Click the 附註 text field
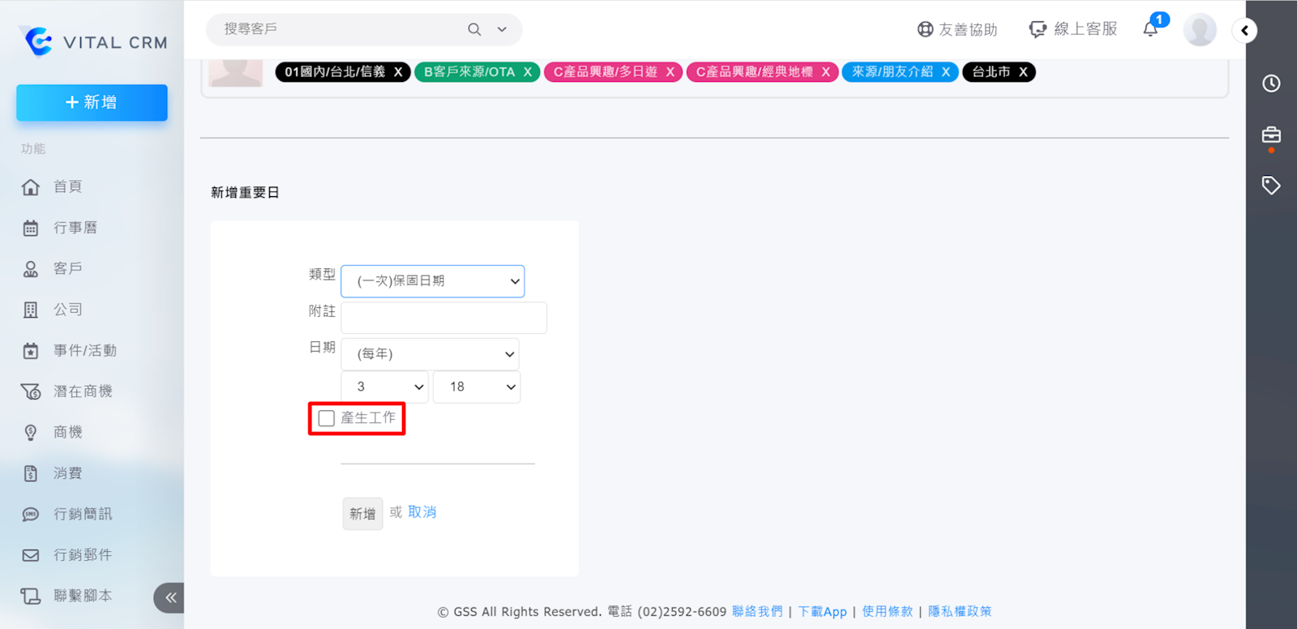The width and height of the screenshot is (1297, 629). point(443,318)
